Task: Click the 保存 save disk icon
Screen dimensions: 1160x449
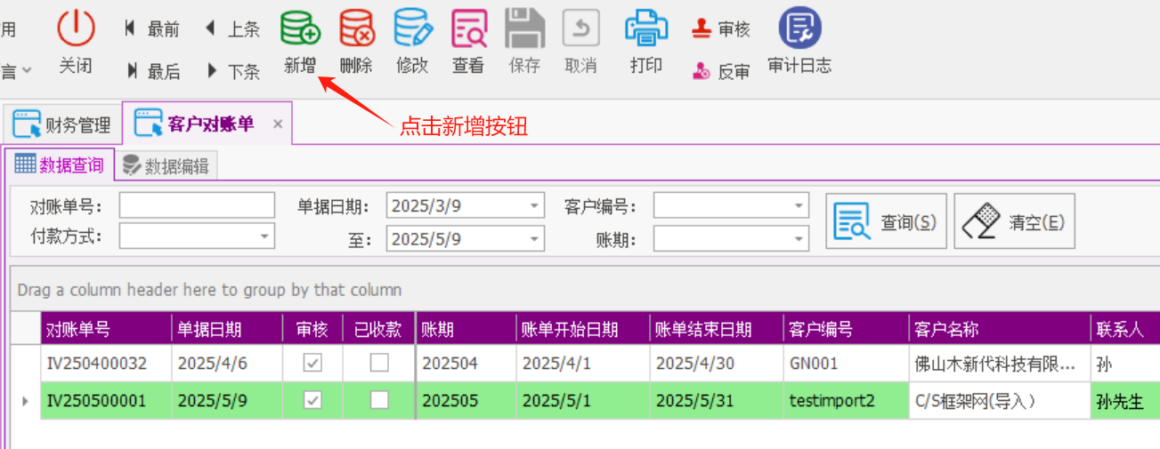Action: pos(524,28)
